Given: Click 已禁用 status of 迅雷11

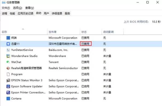Looking at the screenshot, I should click(x=85, y=44).
